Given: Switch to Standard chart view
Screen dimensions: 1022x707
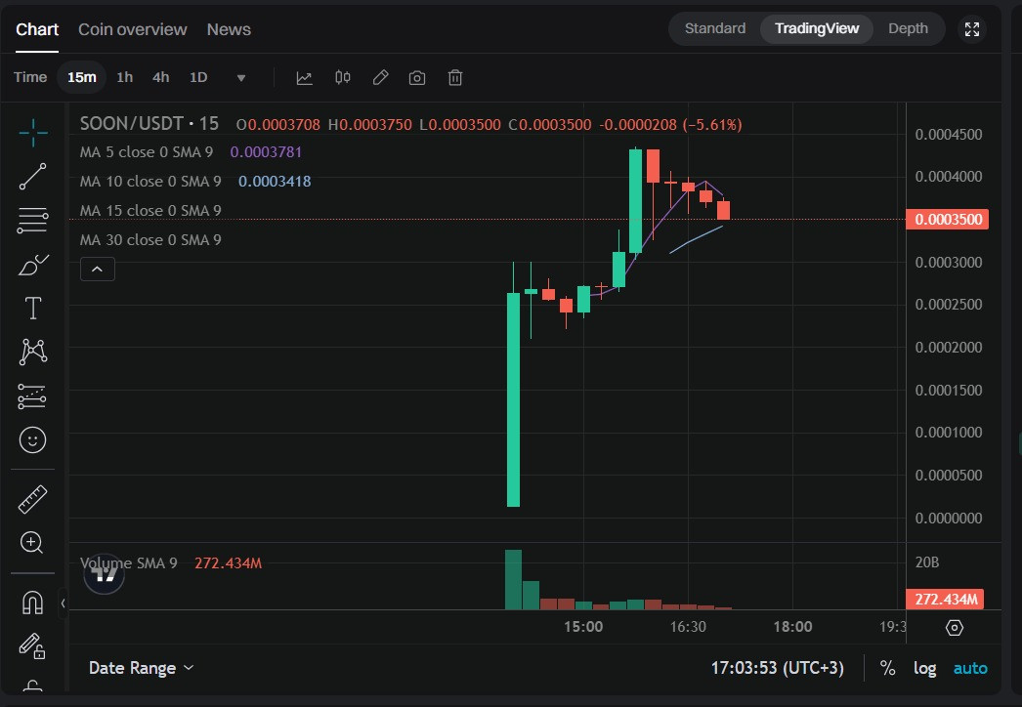Looking at the screenshot, I should 715,28.
